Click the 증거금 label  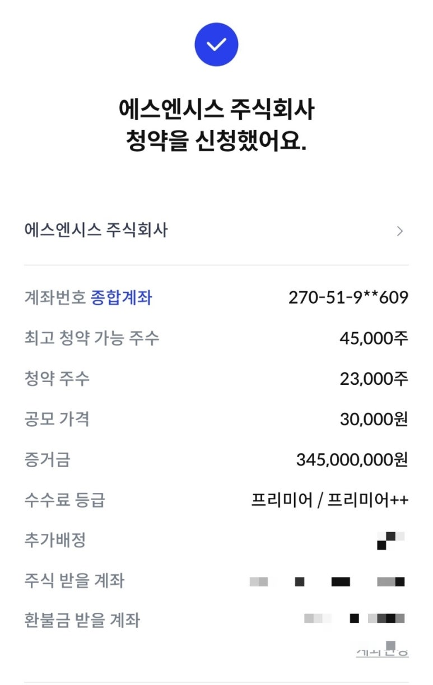[48, 460]
